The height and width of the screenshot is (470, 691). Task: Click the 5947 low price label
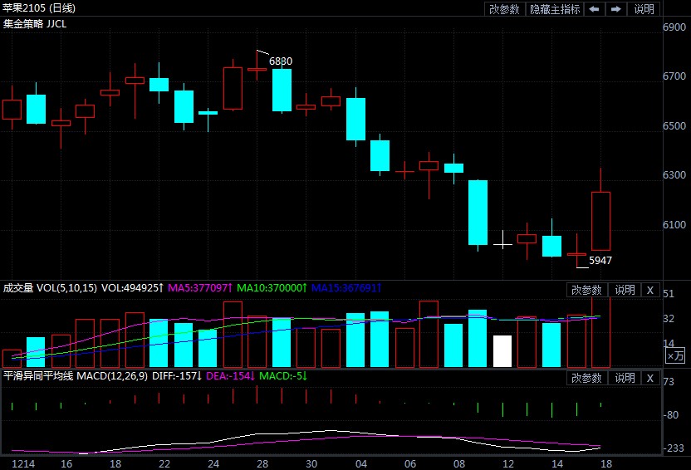(x=600, y=261)
